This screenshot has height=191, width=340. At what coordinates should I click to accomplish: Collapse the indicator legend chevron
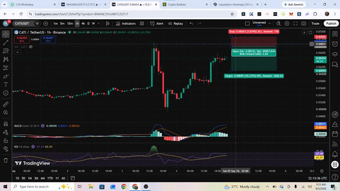coord(17,52)
